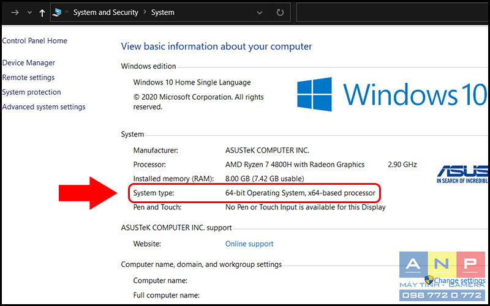Image resolution: width=490 pixels, height=306 pixels.
Task: Select 'ASUSTeK COMPUTER INC.' manufacturer value
Action: click(x=267, y=151)
